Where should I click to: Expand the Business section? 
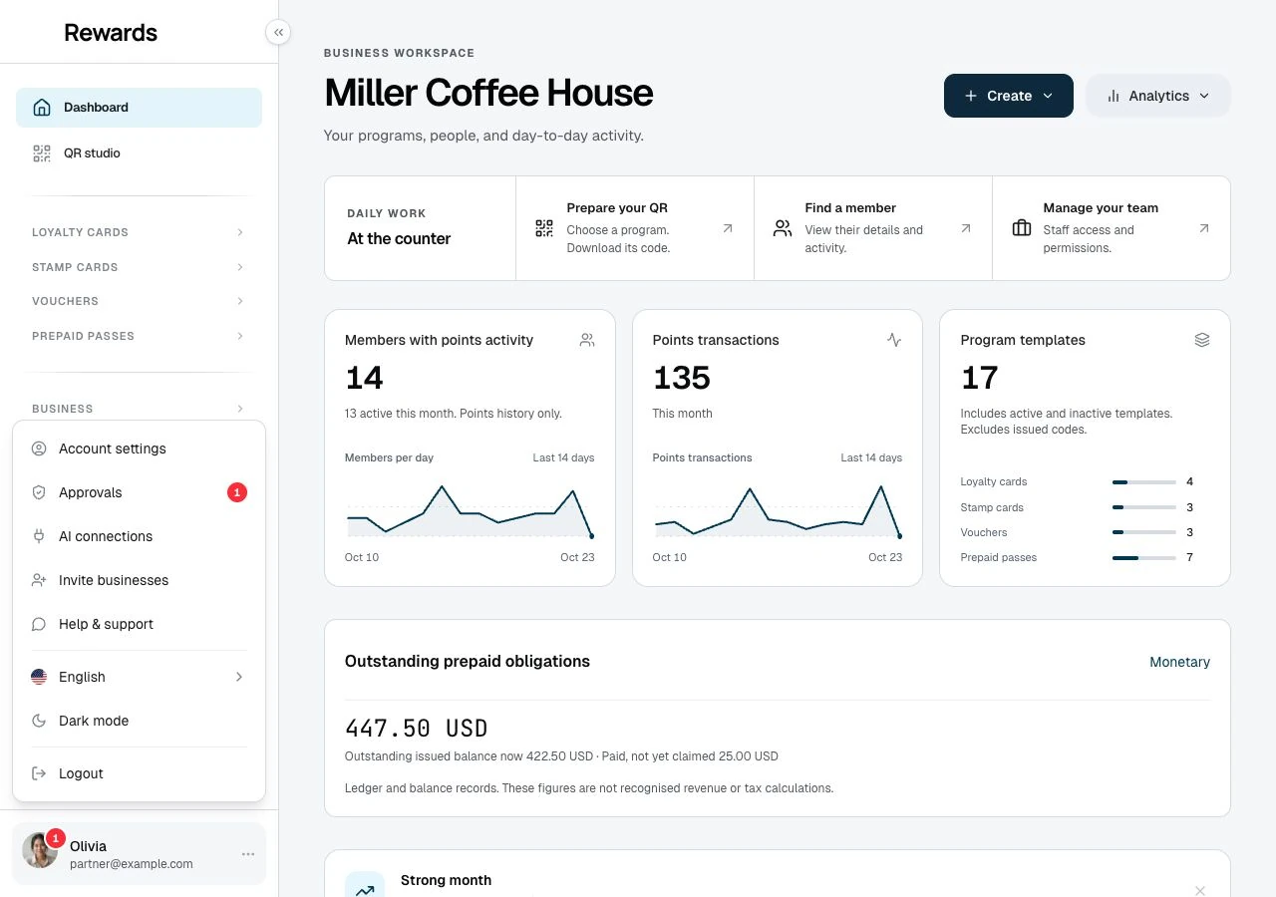[x=139, y=409]
